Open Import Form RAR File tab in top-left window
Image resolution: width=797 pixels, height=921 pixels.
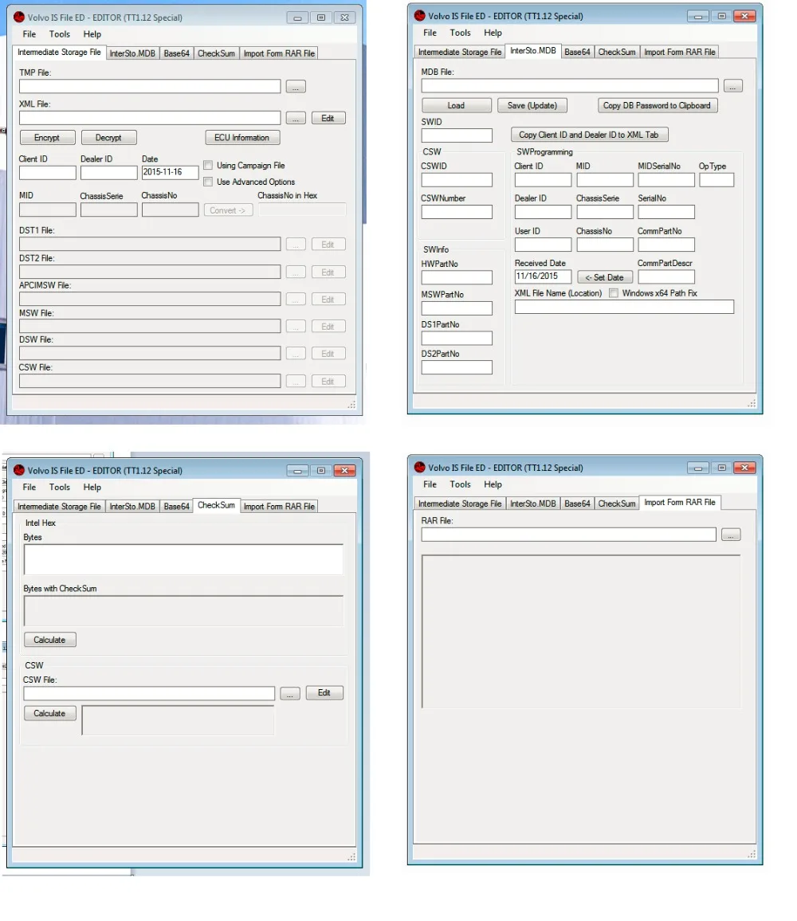[279, 53]
